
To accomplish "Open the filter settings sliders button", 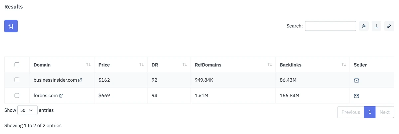I will (11, 26).
